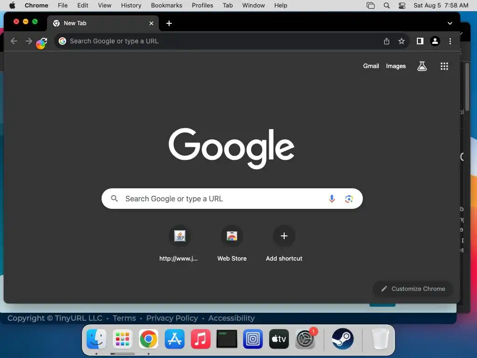
Task: Open the Window menu
Action: click(253, 6)
